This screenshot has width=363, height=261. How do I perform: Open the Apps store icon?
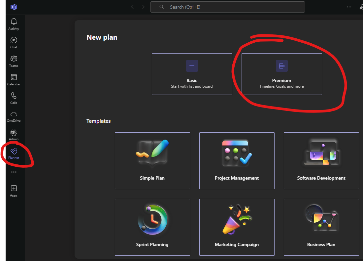(14, 191)
